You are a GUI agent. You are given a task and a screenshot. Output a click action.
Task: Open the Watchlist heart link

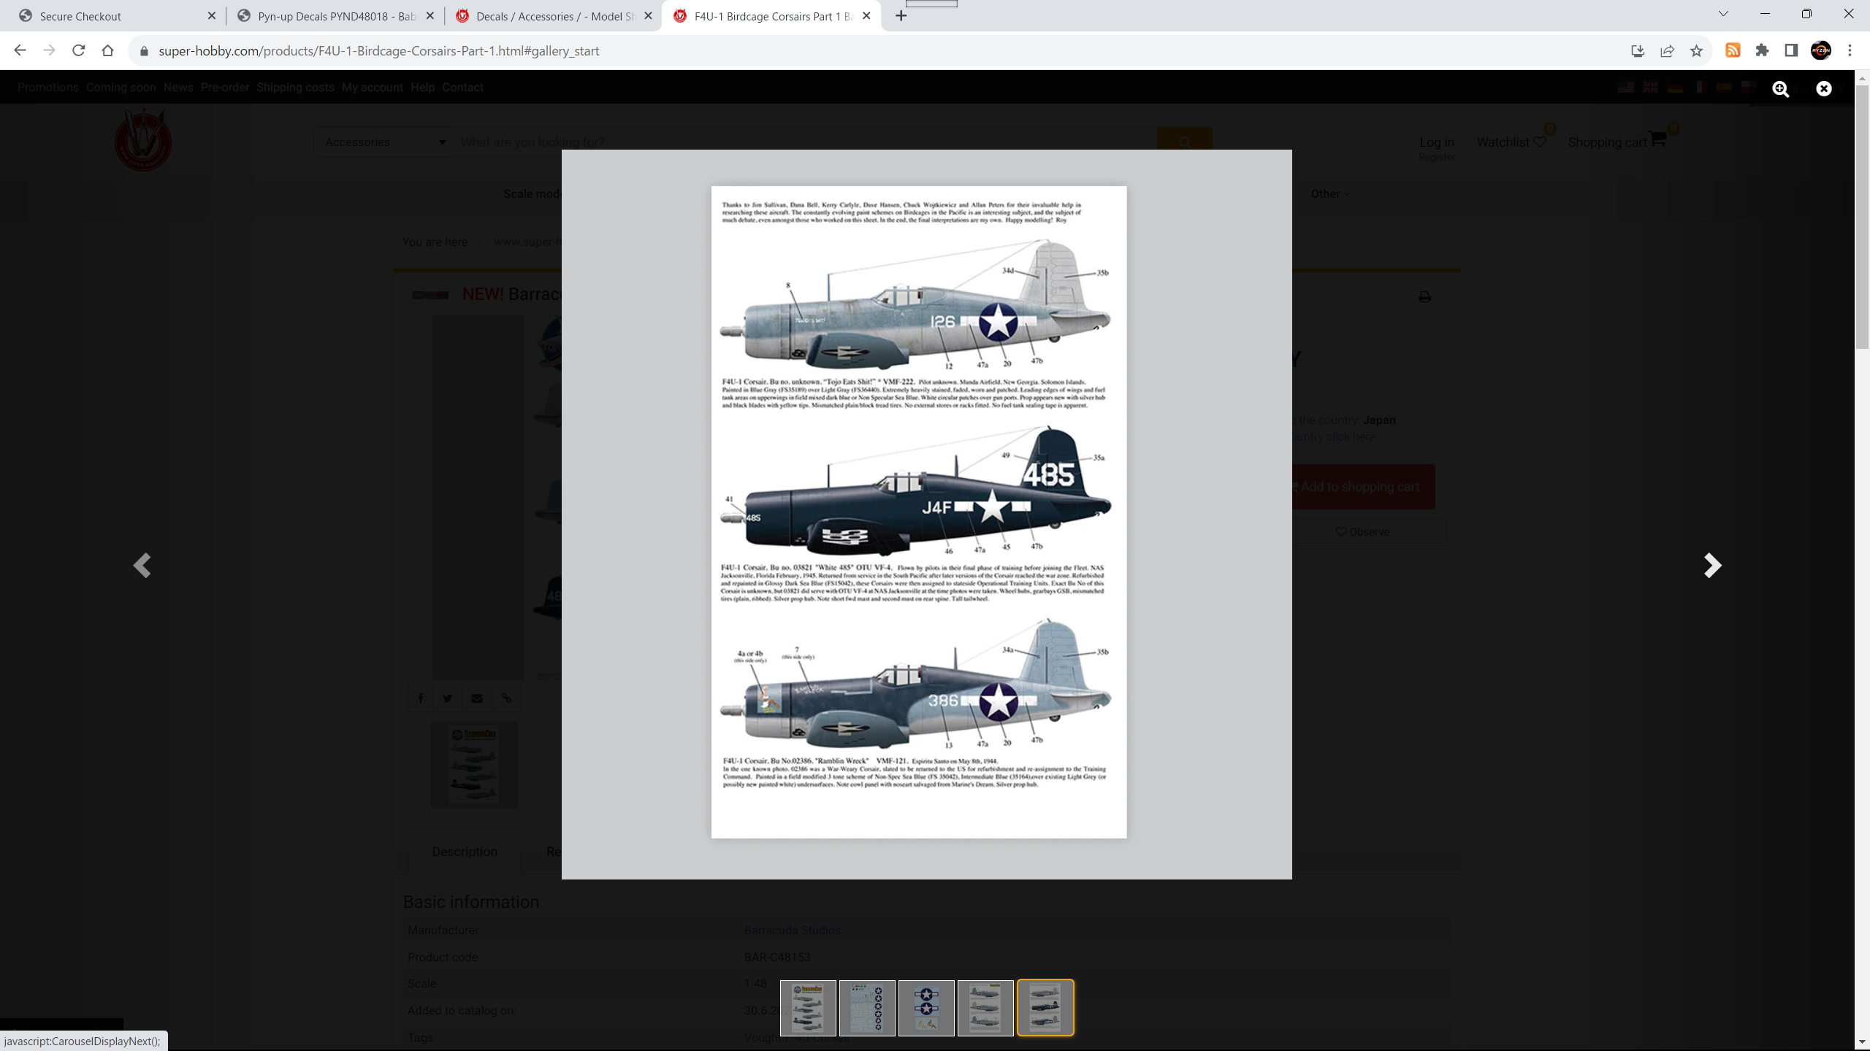(x=1511, y=142)
